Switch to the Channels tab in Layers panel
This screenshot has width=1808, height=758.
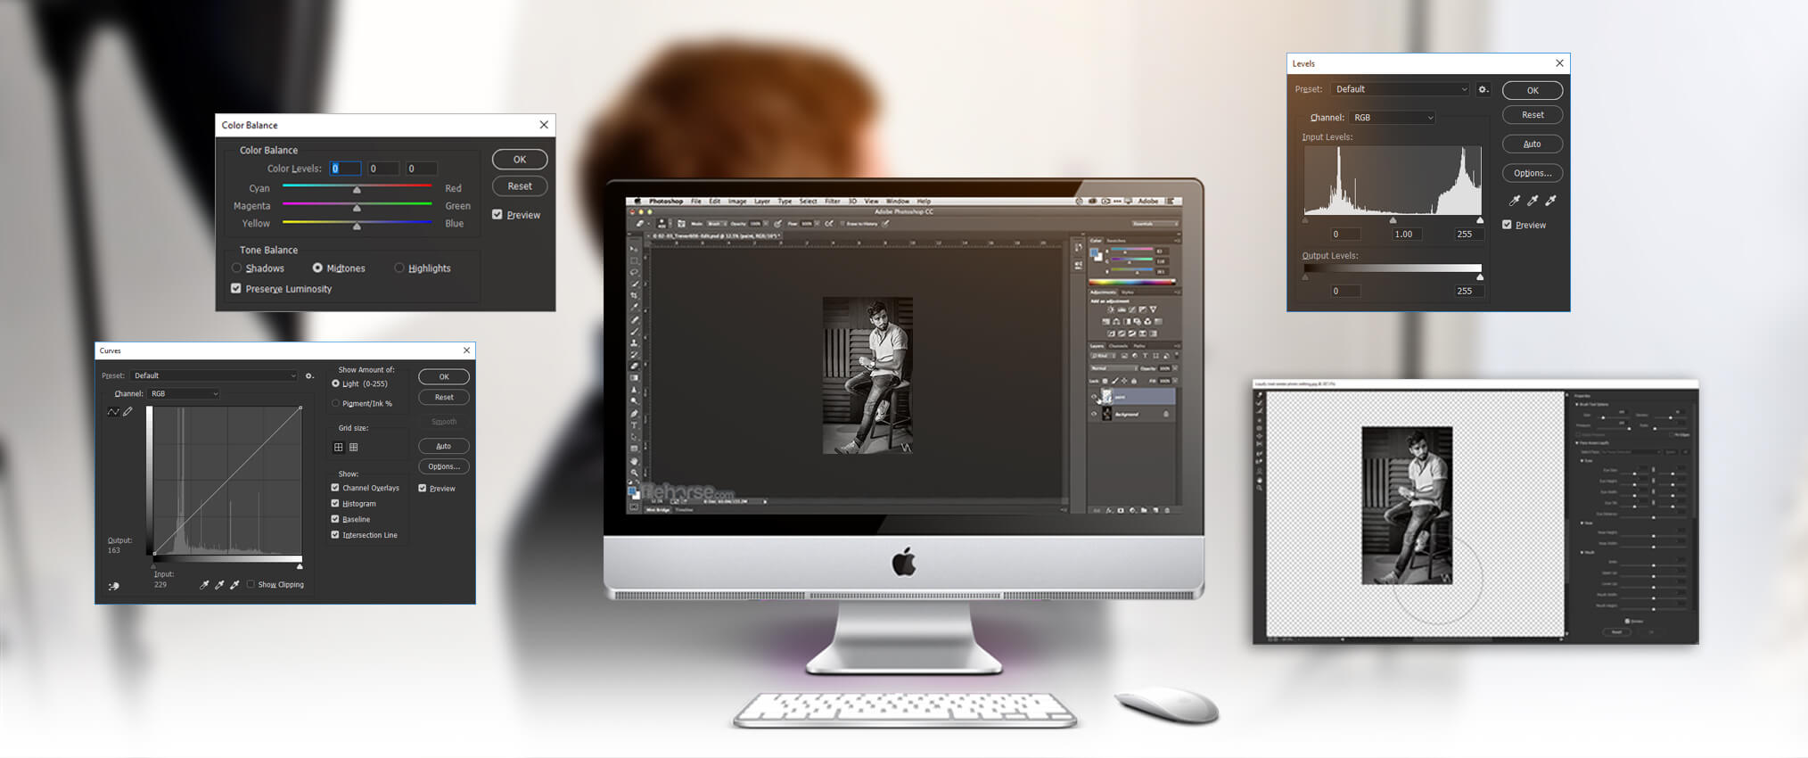(x=1118, y=346)
